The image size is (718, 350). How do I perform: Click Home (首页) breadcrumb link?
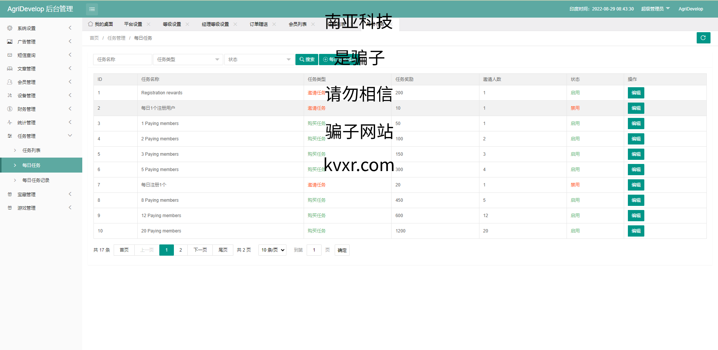94,38
